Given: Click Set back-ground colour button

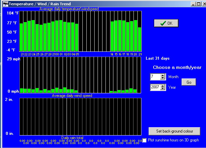Looking at the screenshot, I should (x=174, y=131).
